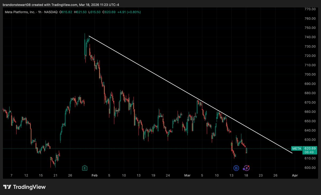Click the blue dividend D marker
This screenshot has width=321, height=195.
point(236,168)
